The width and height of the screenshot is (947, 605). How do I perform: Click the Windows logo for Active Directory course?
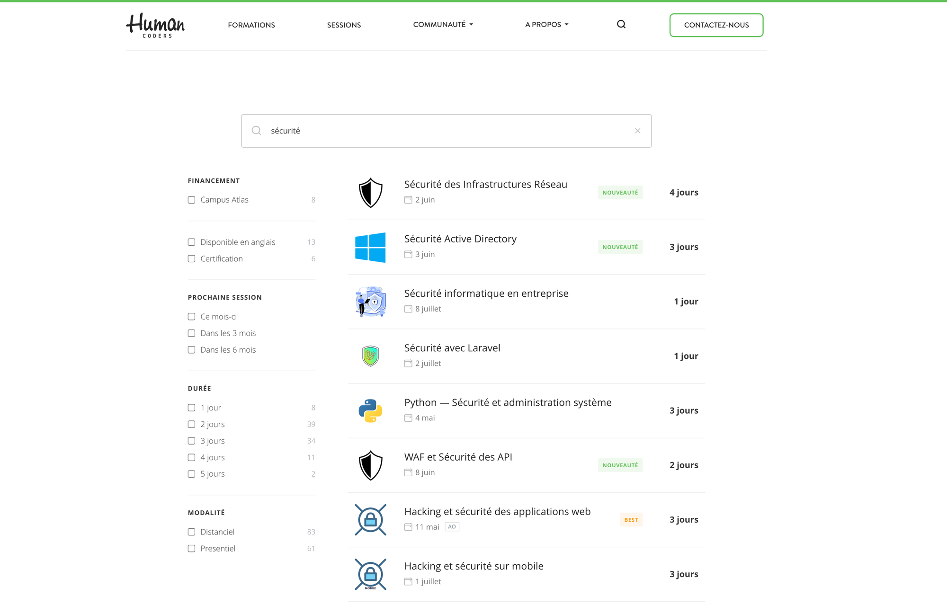[x=370, y=247]
